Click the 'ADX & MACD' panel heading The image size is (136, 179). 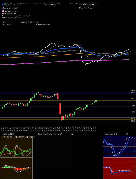pos(9,134)
